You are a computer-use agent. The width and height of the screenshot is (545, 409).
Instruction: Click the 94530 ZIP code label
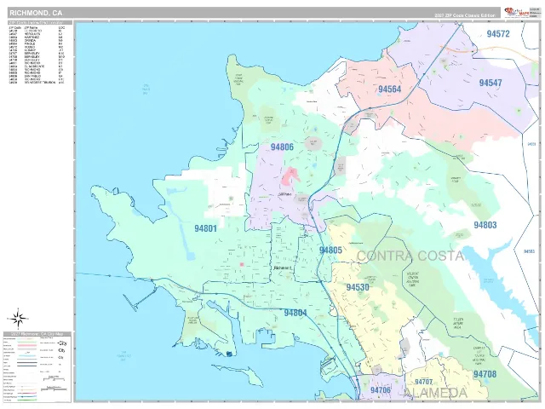click(x=358, y=287)
